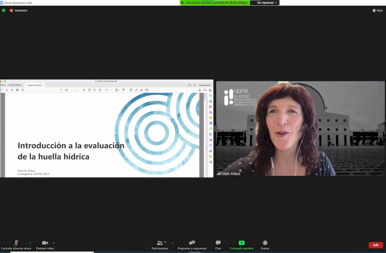The image size is (386, 253).
Task: Stop video using the camera icon
Action: click(45, 243)
